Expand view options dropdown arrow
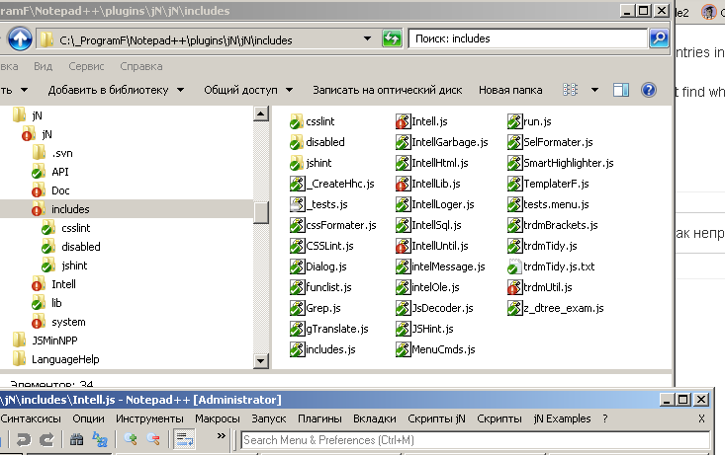725x455 pixels. (595, 90)
